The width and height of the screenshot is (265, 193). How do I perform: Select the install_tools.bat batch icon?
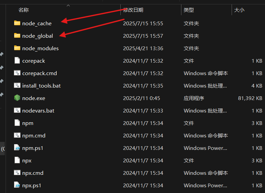pos(17,86)
